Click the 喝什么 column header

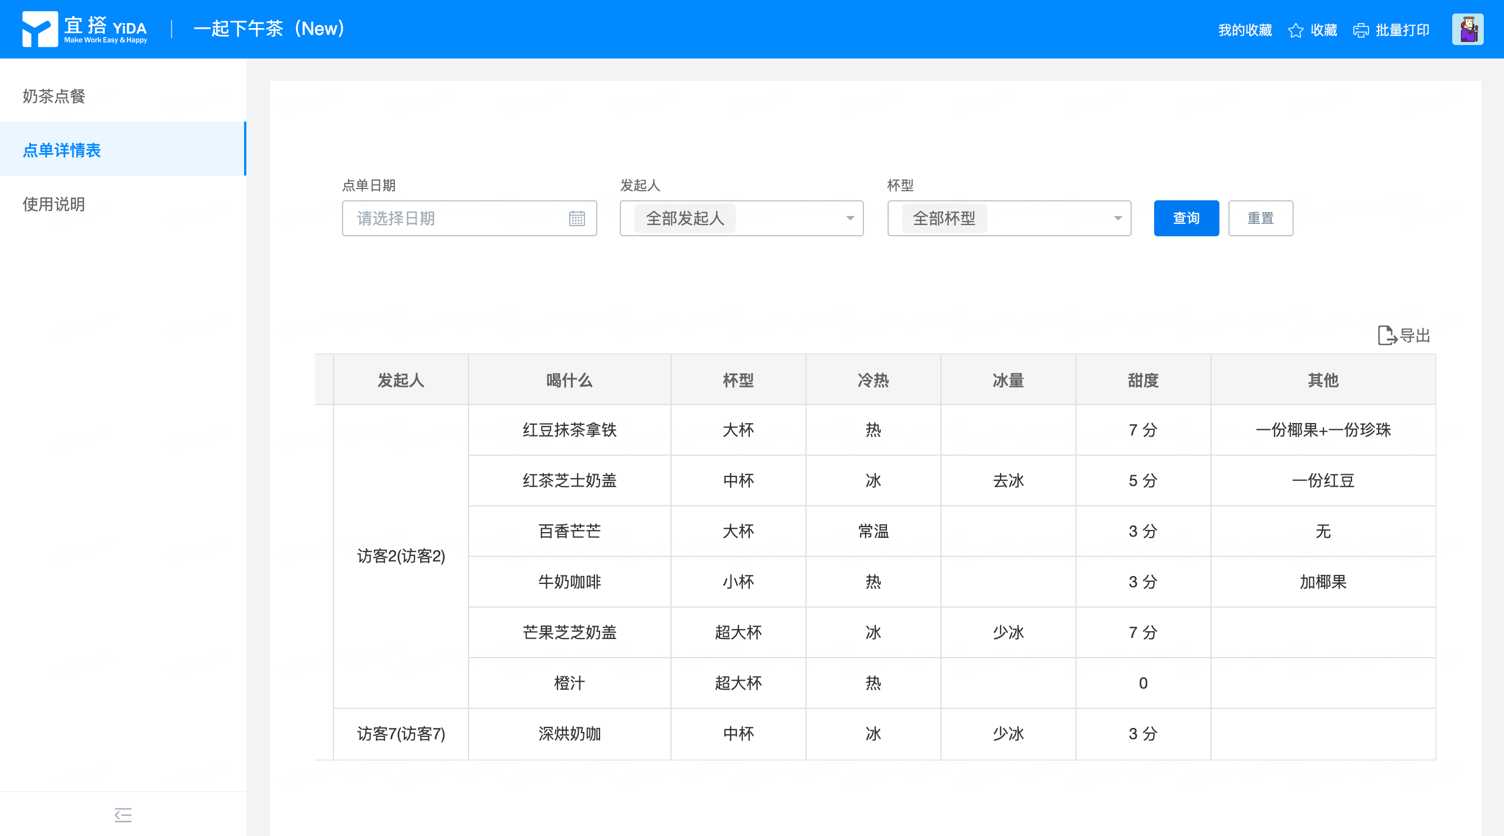(x=569, y=380)
